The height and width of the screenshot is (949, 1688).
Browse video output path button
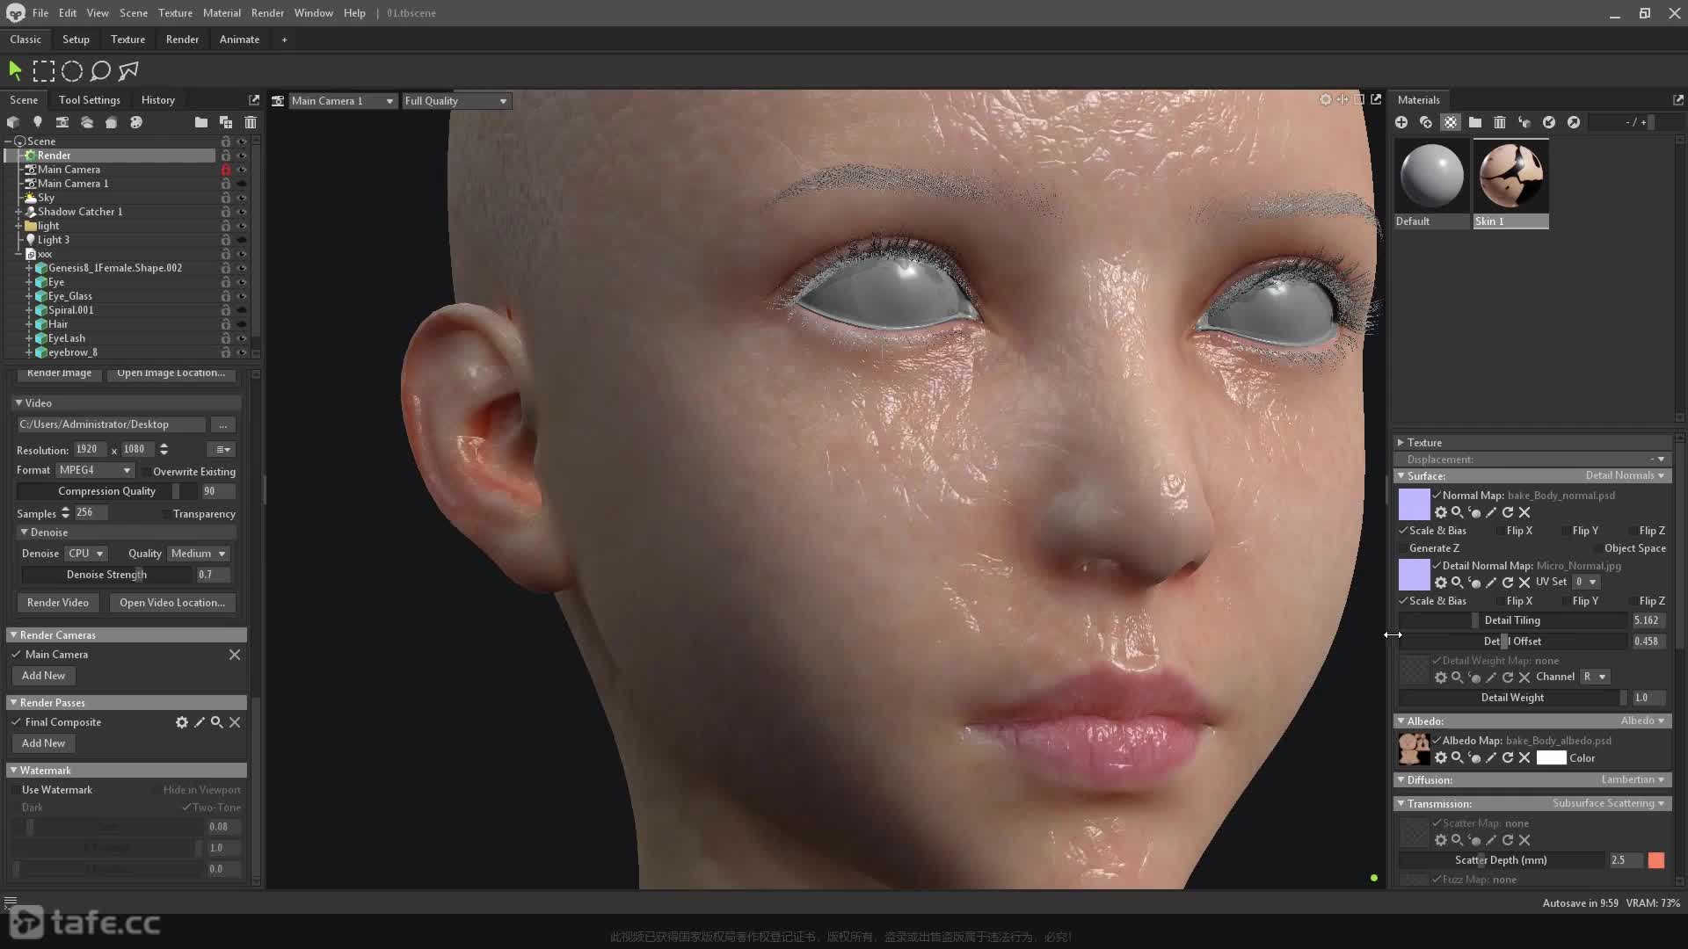pos(223,424)
